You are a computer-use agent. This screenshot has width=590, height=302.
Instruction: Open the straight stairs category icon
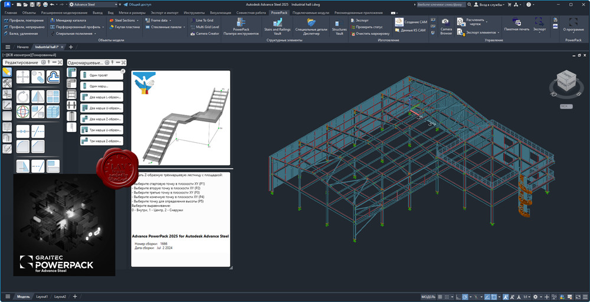coord(71,72)
